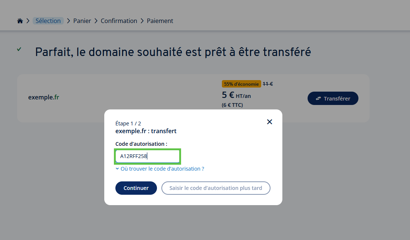Focus the Code d'autorisation input field
Screen dimensions: 410x240
[147, 157]
